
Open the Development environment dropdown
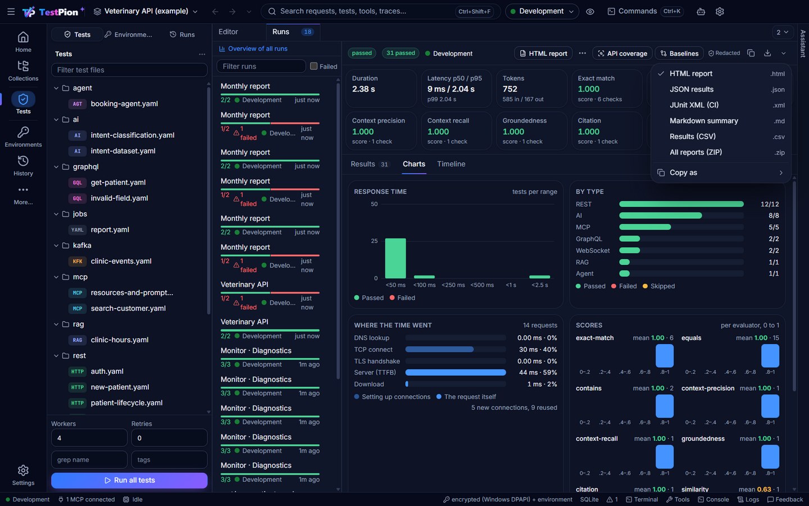(542, 11)
